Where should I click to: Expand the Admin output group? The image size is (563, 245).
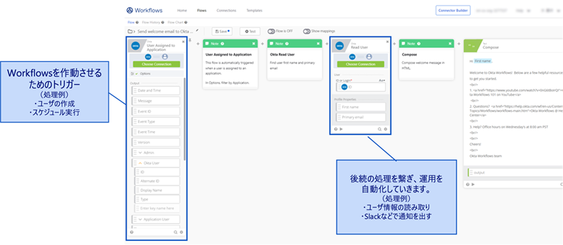coord(140,152)
